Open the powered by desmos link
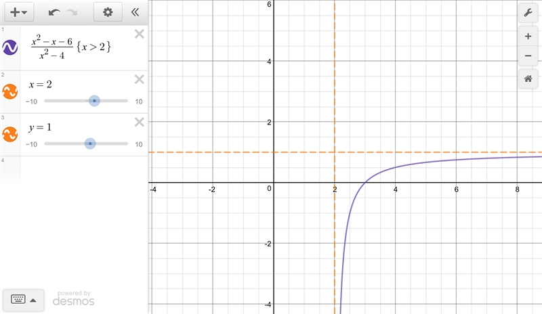 (x=73, y=298)
